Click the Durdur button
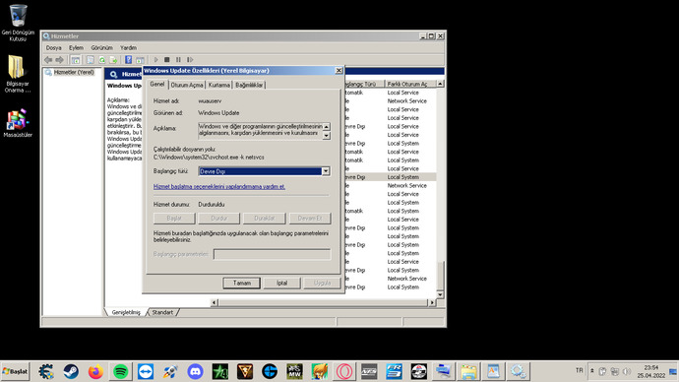This screenshot has height=382, width=679. [219, 219]
